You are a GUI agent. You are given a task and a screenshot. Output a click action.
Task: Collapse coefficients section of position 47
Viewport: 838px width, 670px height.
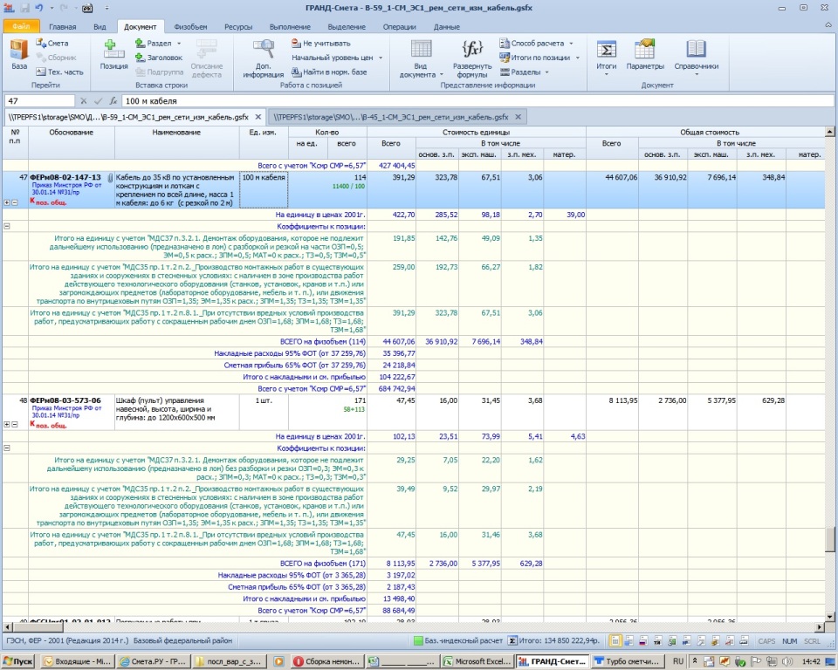tap(8, 226)
